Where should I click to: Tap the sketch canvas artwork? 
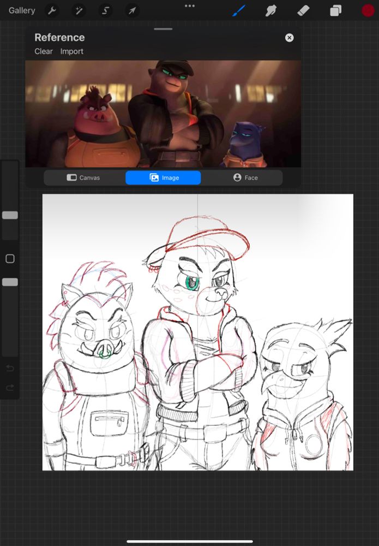coord(198,332)
